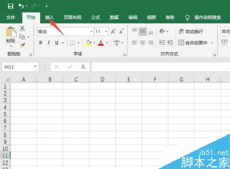Toggle Italic formatting

tap(49, 42)
